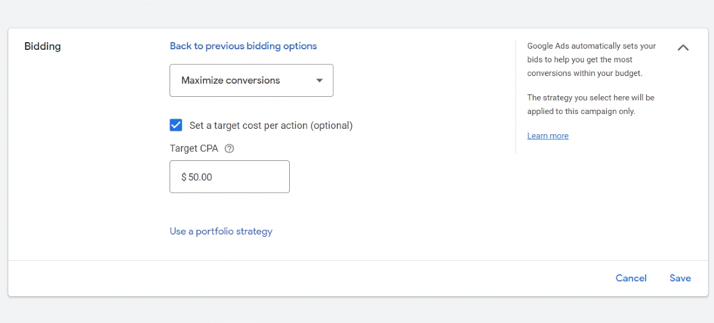The height and width of the screenshot is (323, 714).
Task: Click the Target CPA label text
Action: pyautogui.click(x=194, y=148)
